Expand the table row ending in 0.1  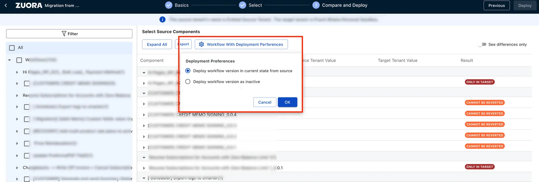[144, 168]
